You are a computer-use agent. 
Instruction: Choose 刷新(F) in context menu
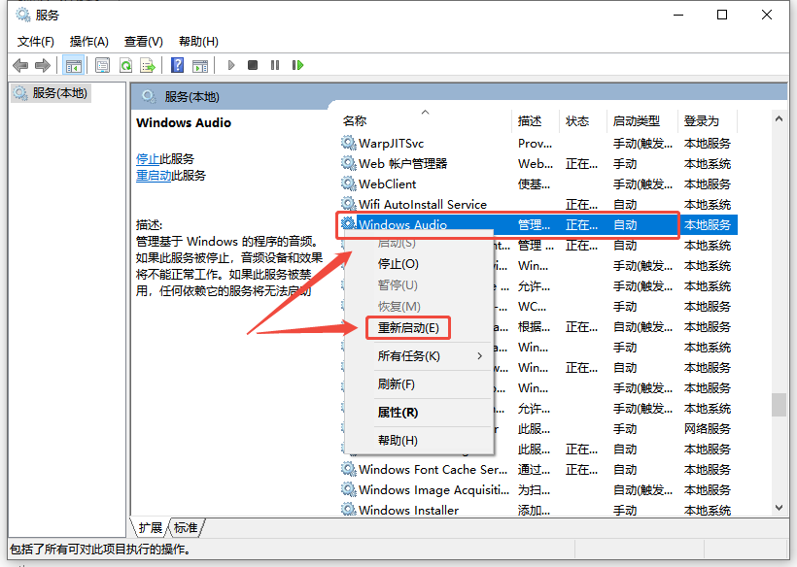pyautogui.click(x=396, y=384)
